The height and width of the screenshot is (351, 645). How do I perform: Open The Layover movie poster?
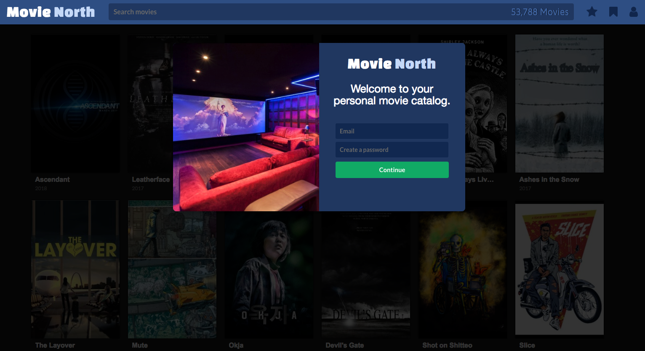[75, 269]
